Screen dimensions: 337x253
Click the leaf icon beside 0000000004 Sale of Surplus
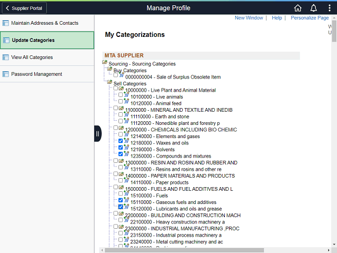coord(122,75)
